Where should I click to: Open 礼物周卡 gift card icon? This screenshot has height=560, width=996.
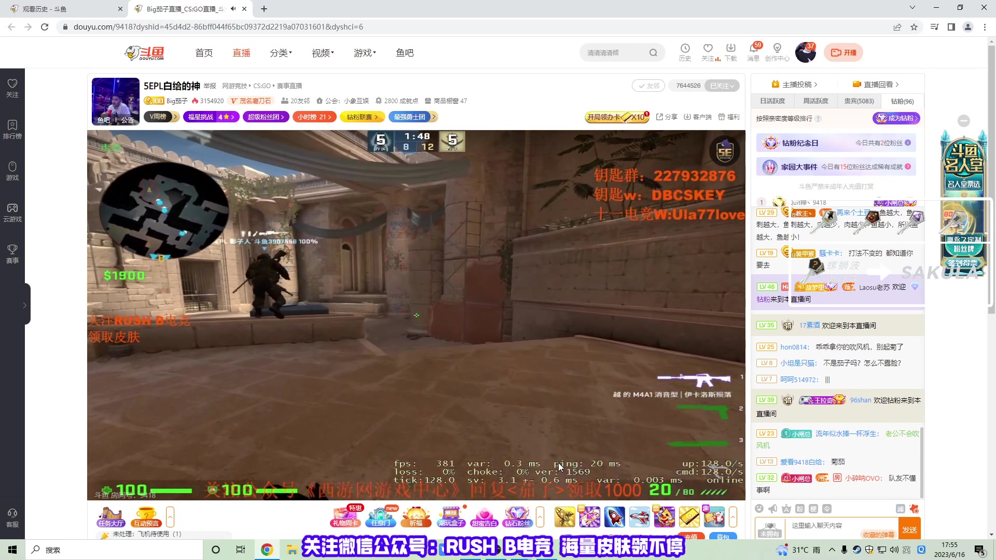(345, 517)
